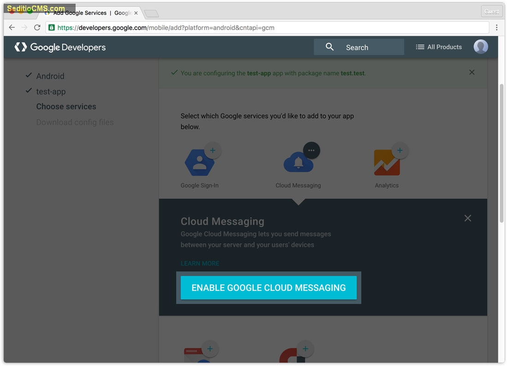Click the search magnifier icon
The height and width of the screenshot is (366, 507).
[x=330, y=47]
